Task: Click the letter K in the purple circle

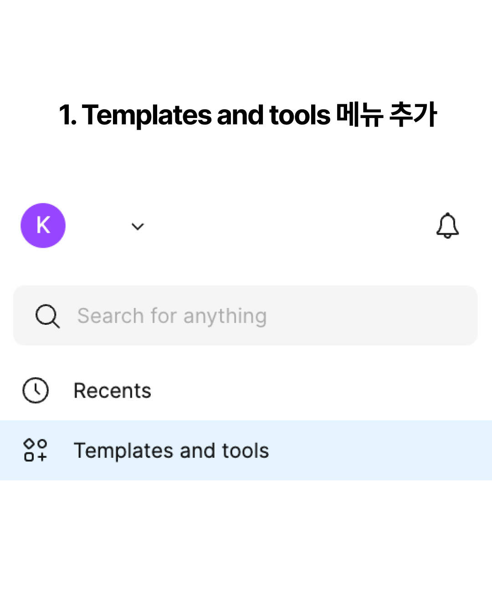Action: [x=43, y=225]
